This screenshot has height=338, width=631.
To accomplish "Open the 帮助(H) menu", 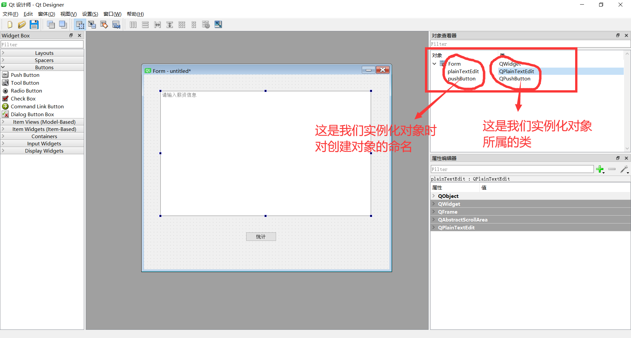I will coord(135,14).
